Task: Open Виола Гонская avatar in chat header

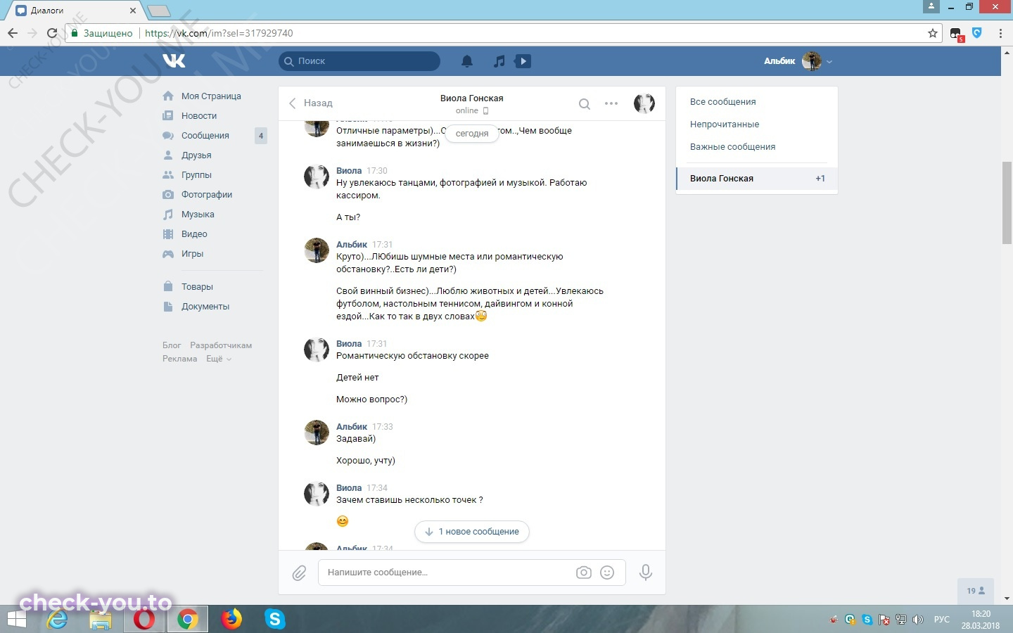Action: coord(644,103)
